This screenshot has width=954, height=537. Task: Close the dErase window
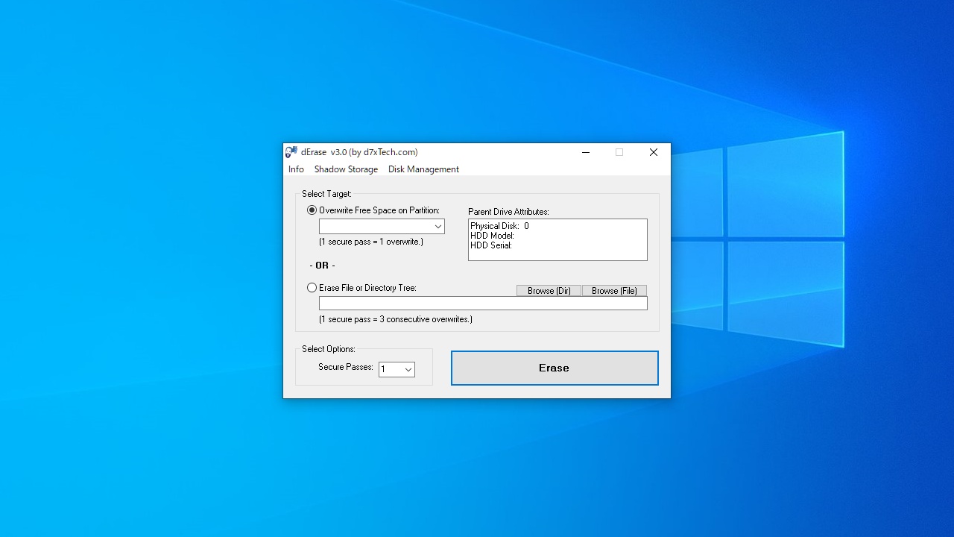[654, 152]
